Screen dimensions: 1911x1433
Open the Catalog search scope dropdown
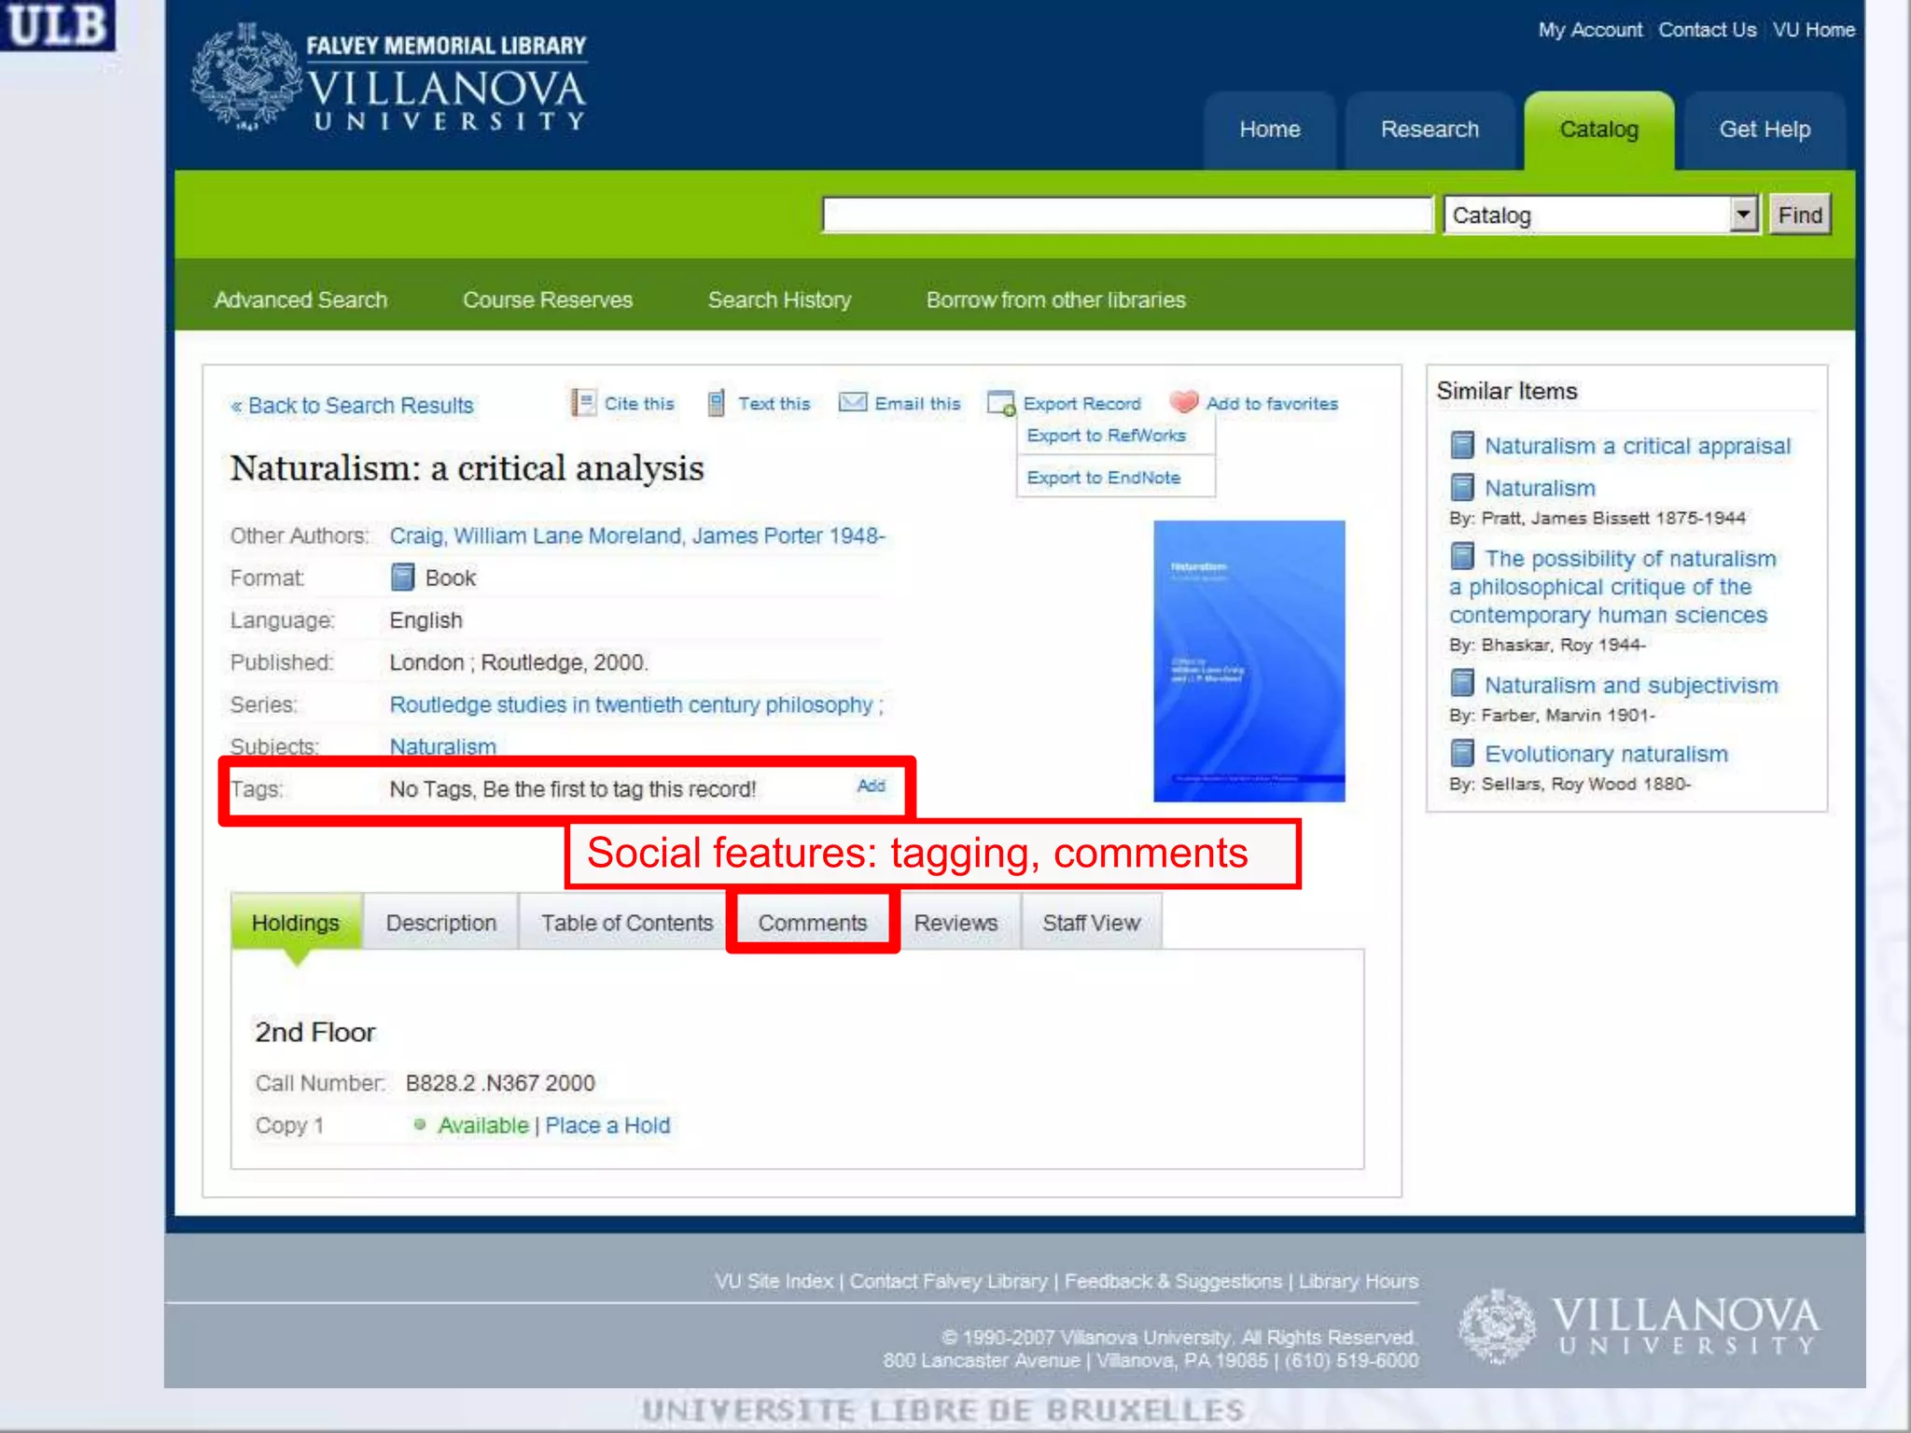tap(1742, 216)
